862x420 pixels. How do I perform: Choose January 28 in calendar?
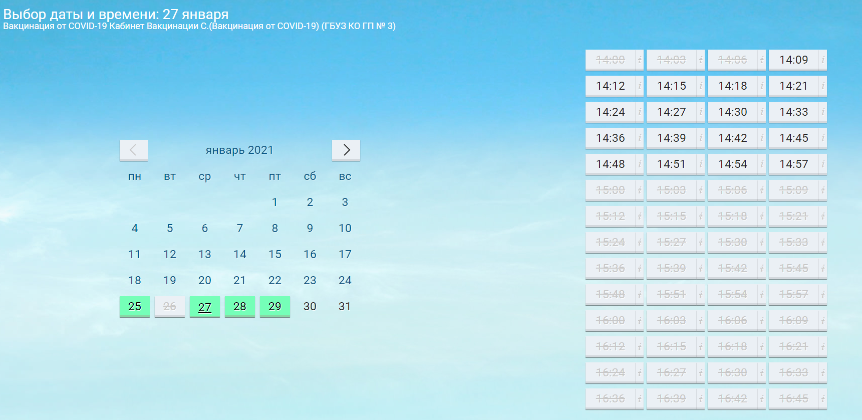[240, 306]
